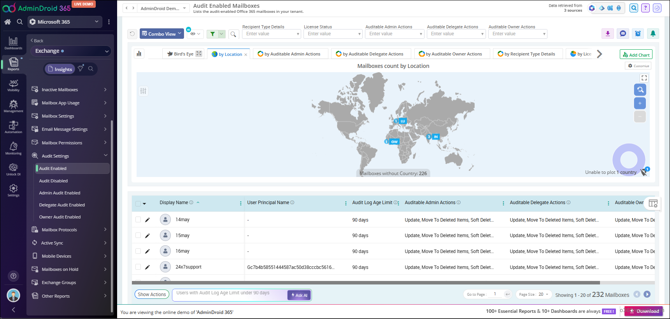The image size is (670, 319).
Task: Click the chart settings sliders icon on map
Action: click(x=143, y=91)
